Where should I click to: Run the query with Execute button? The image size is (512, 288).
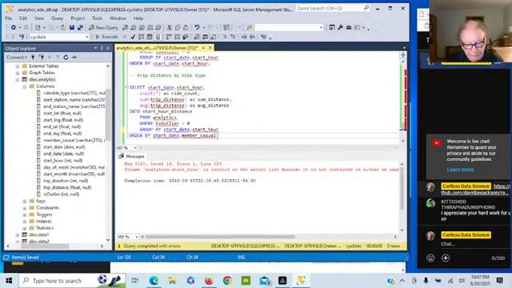click(x=106, y=37)
